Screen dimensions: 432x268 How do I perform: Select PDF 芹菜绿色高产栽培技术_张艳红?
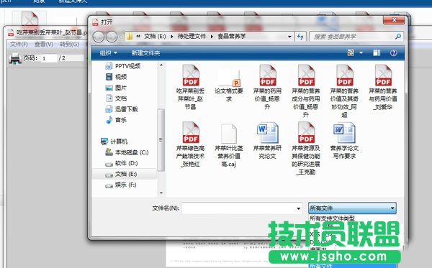click(190, 144)
